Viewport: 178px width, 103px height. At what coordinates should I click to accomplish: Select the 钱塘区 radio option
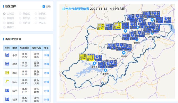click(x=4, y=23)
